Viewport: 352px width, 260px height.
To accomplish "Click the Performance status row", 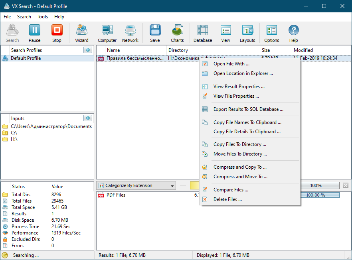I will tap(47, 233).
